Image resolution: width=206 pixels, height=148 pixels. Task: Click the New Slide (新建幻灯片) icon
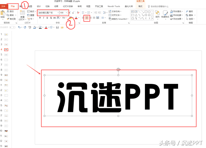pyautogui.click(x=22, y=13)
